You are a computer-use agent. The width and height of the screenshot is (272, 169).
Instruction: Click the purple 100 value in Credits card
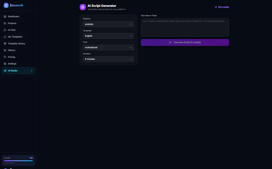(x=31, y=158)
